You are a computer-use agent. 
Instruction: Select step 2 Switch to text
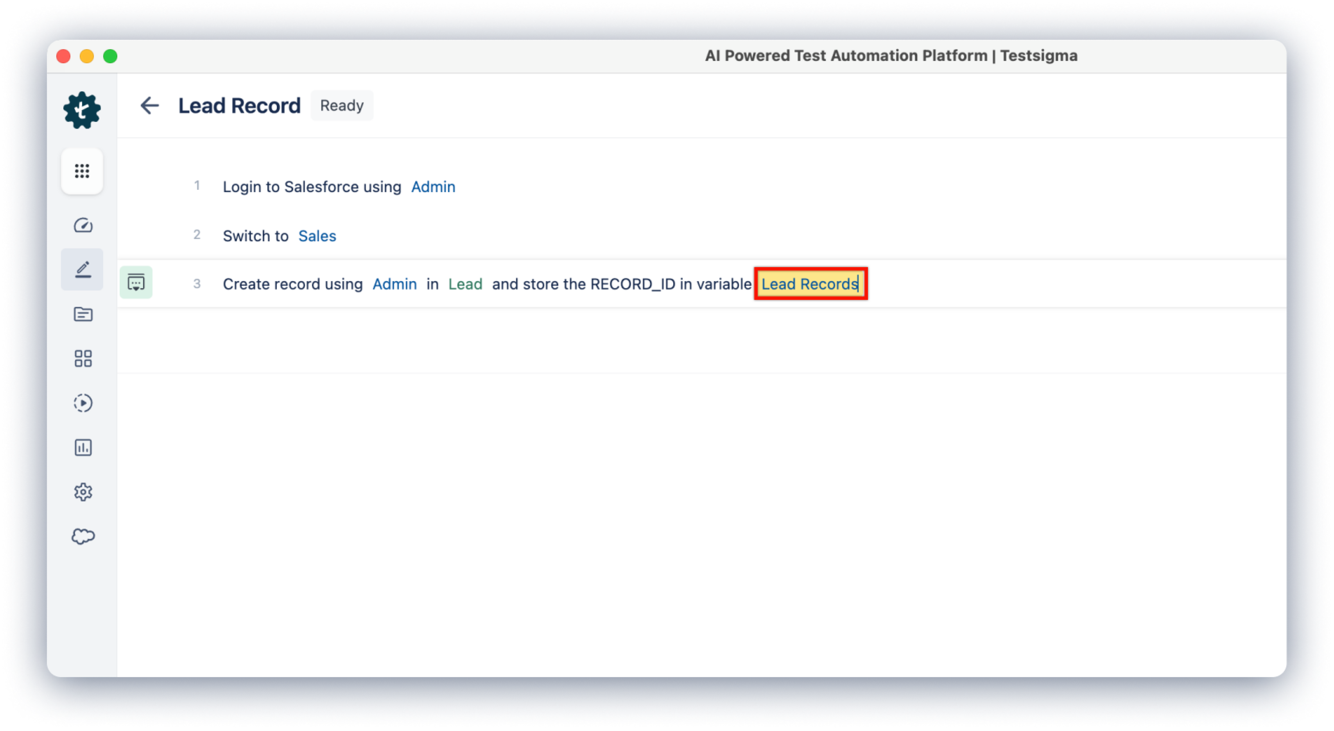click(255, 236)
